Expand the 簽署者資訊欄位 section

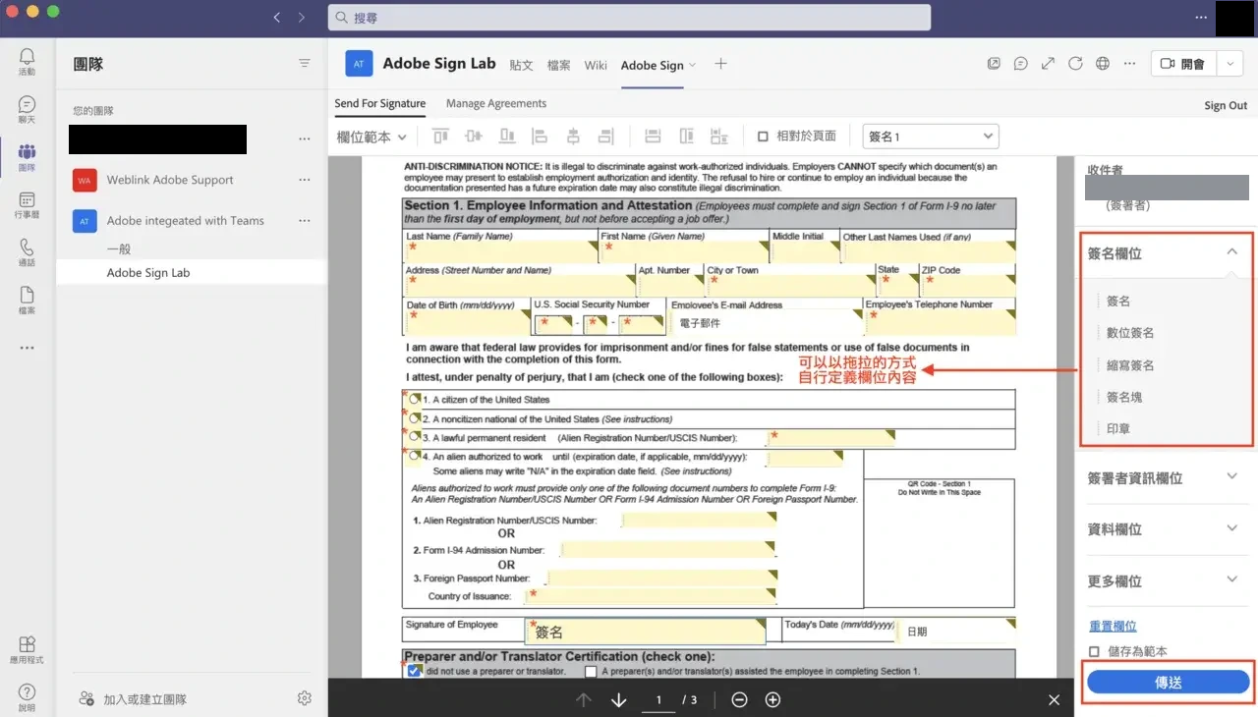[1231, 477]
